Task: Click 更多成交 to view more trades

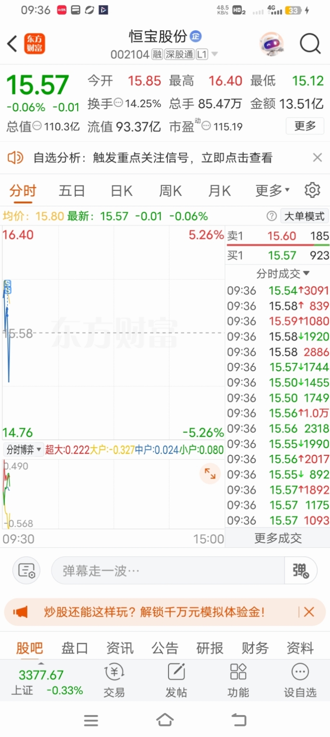Action: pos(278,538)
